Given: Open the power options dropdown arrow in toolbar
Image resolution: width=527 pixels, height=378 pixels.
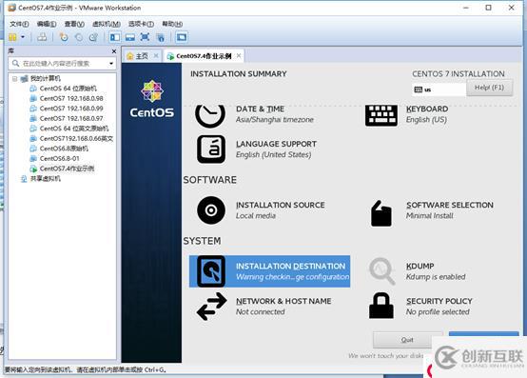Looking at the screenshot, I should pyautogui.click(x=23, y=37).
